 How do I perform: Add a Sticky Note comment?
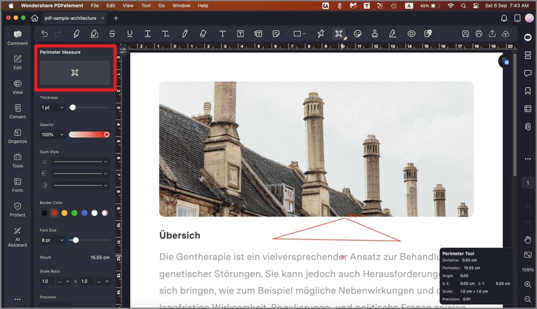click(276, 33)
